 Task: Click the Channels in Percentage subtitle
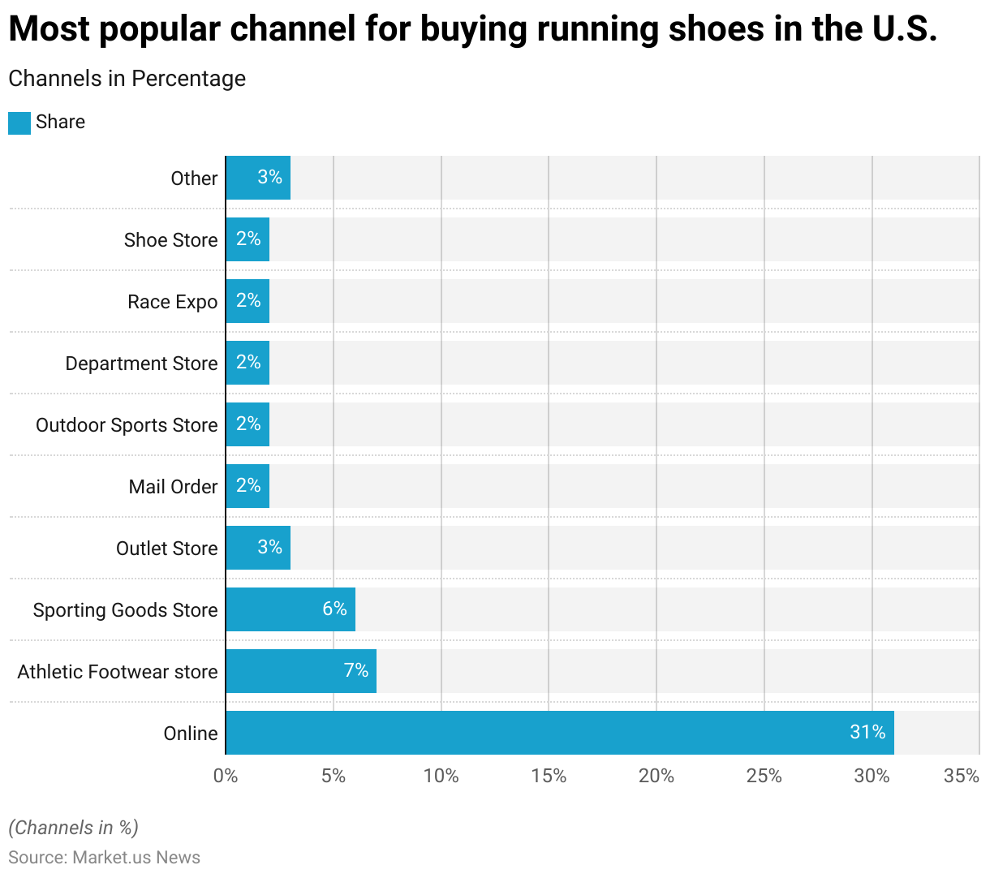coord(127,79)
